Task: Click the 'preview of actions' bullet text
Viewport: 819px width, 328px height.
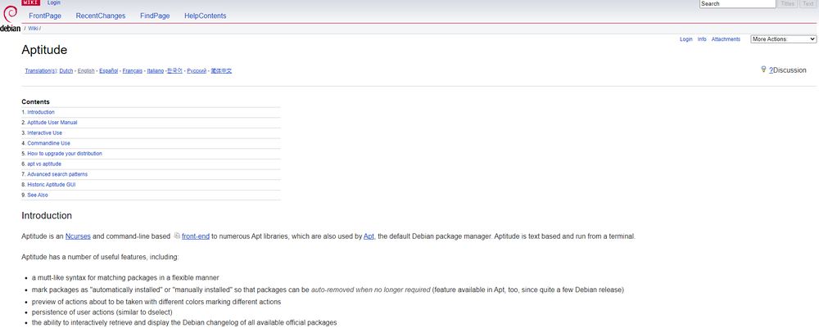Action: point(156,302)
